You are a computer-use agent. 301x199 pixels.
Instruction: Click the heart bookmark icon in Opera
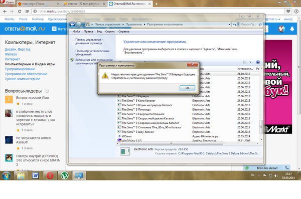pos(288,12)
